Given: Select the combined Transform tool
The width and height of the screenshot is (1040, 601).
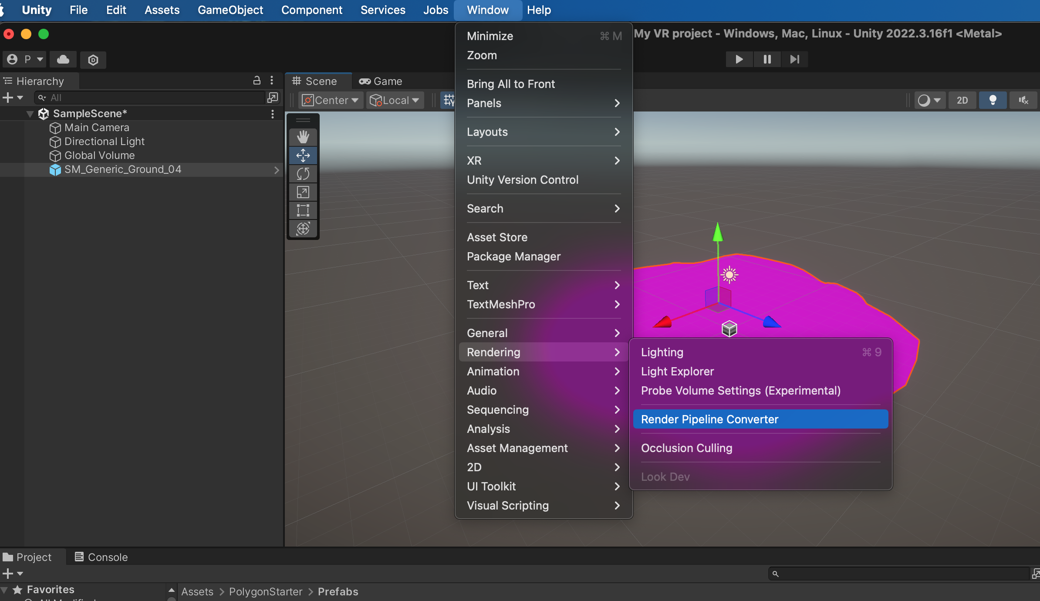Looking at the screenshot, I should coord(303,229).
